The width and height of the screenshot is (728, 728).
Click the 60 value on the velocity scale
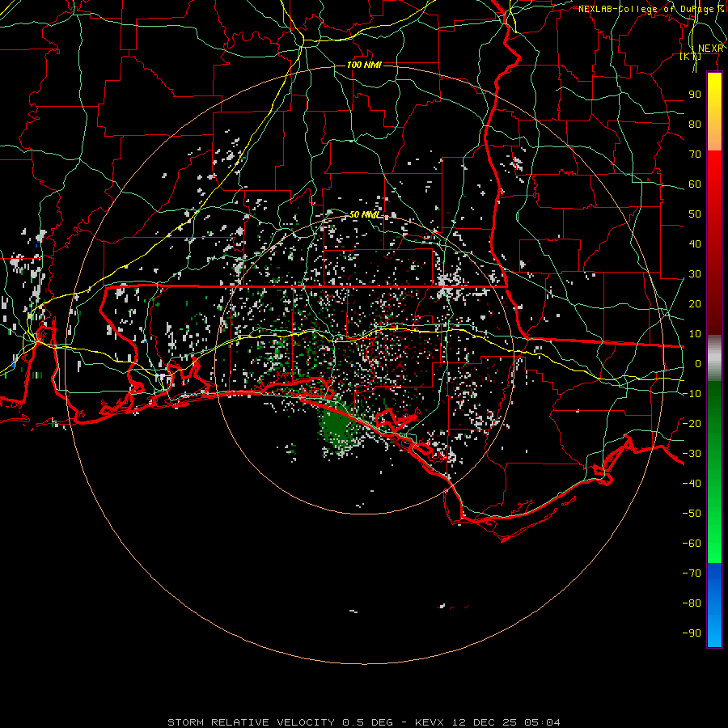[695, 184]
